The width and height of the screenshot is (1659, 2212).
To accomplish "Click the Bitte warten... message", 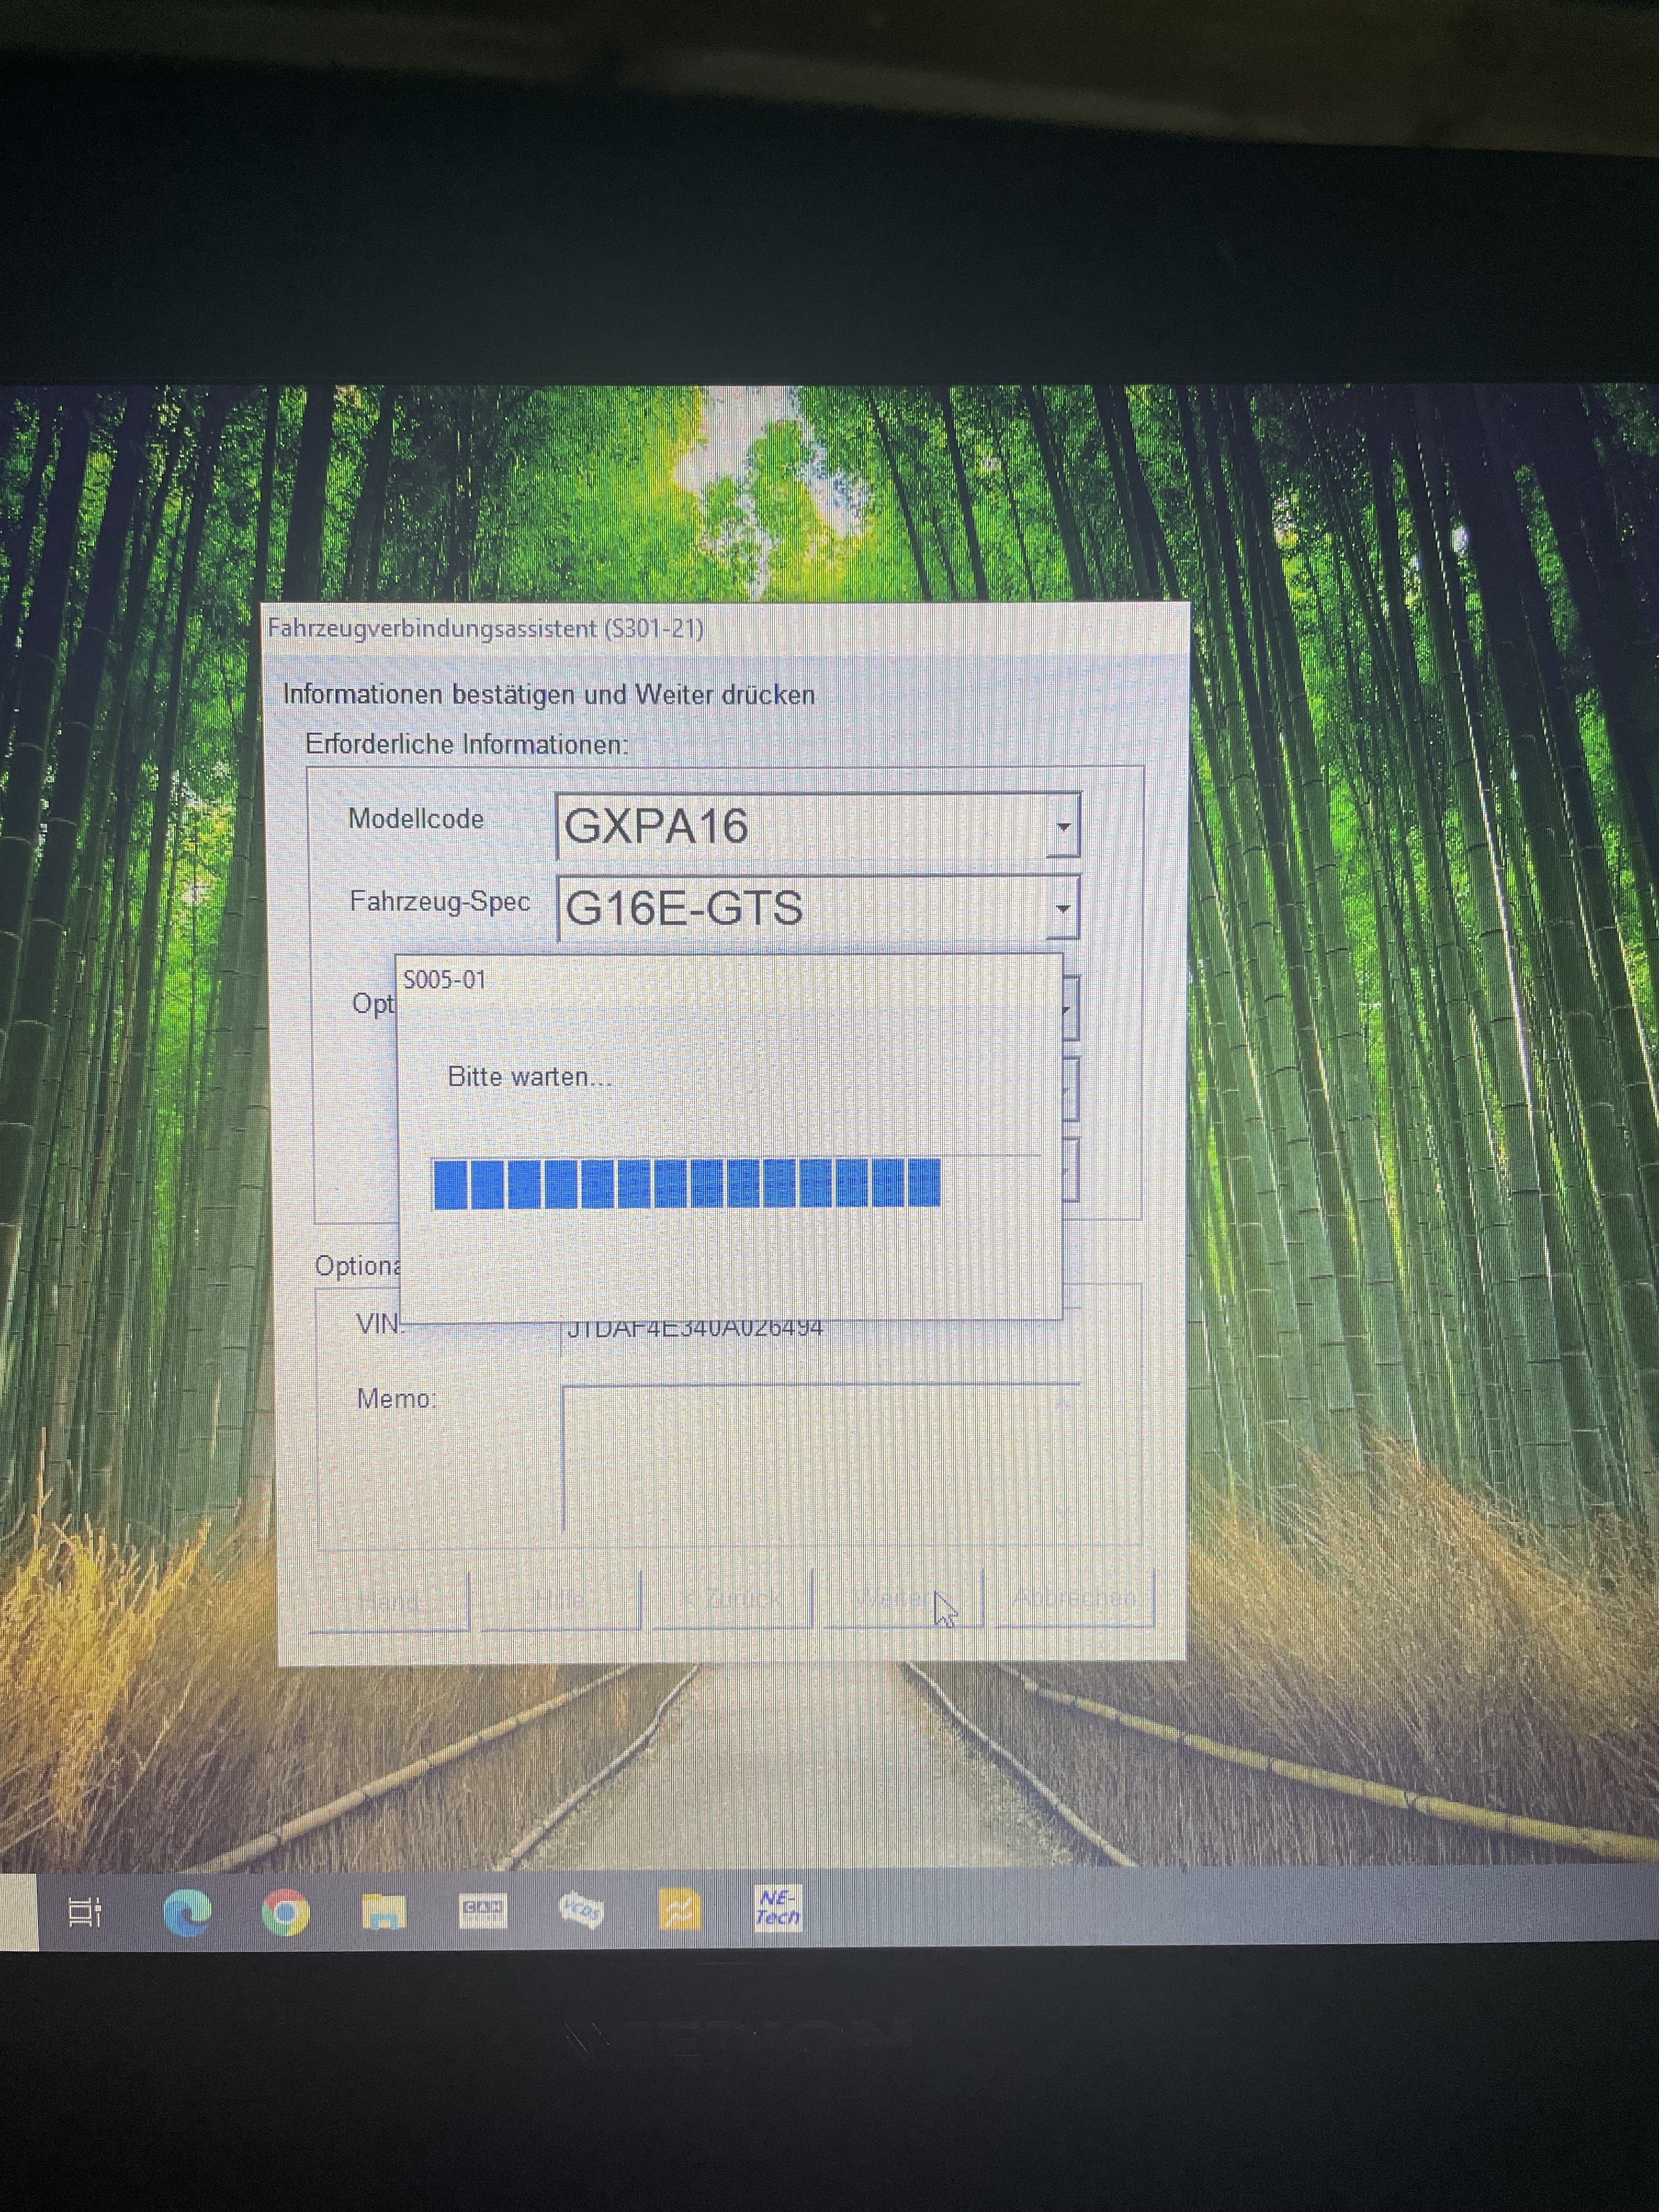I will click(x=530, y=1077).
